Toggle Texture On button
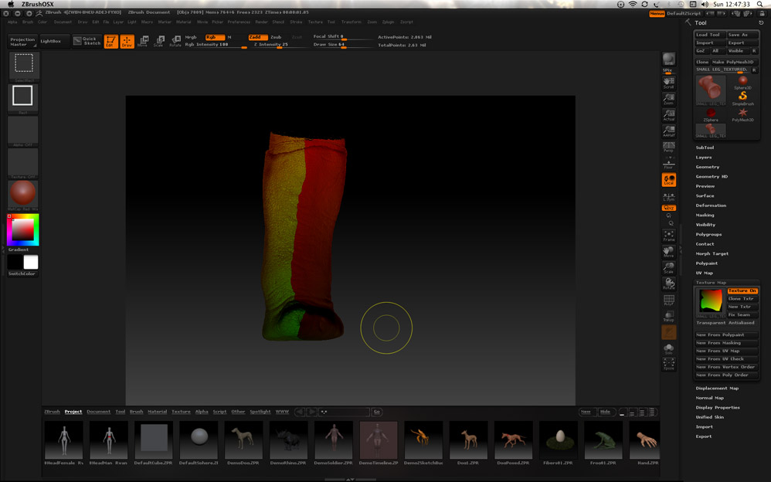 click(742, 290)
